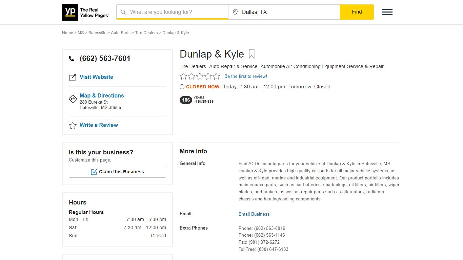Screen dimensions: 463x260
Task: Open the Auto Parts breadcrumb
Action: click(x=121, y=33)
